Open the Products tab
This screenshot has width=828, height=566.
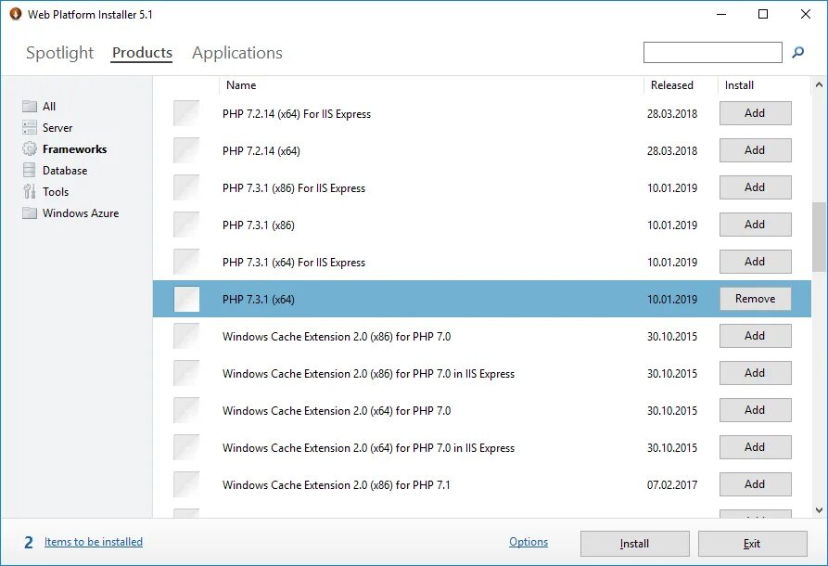pyautogui.click(x=142, y=53)
